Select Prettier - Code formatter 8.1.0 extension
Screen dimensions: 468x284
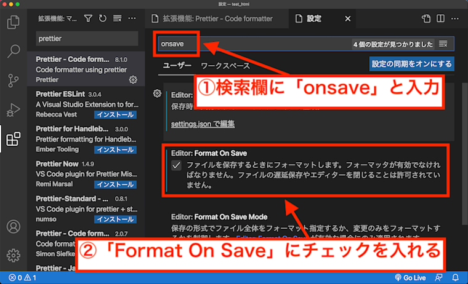point(86,69)
